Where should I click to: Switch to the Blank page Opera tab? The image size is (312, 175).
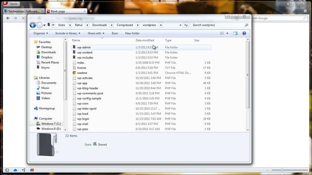click(66, 11)
